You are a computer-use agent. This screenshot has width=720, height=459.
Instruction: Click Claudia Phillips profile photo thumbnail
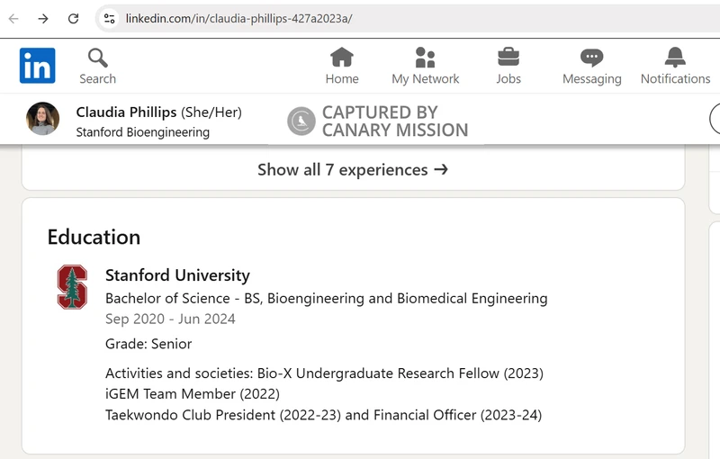pyautogui.click(x=42, y=119)
